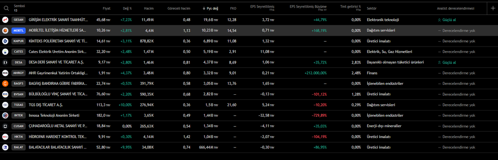
Task: Select HİDROPAR HAREKET KONTROL company name
Action: point(58,137)
